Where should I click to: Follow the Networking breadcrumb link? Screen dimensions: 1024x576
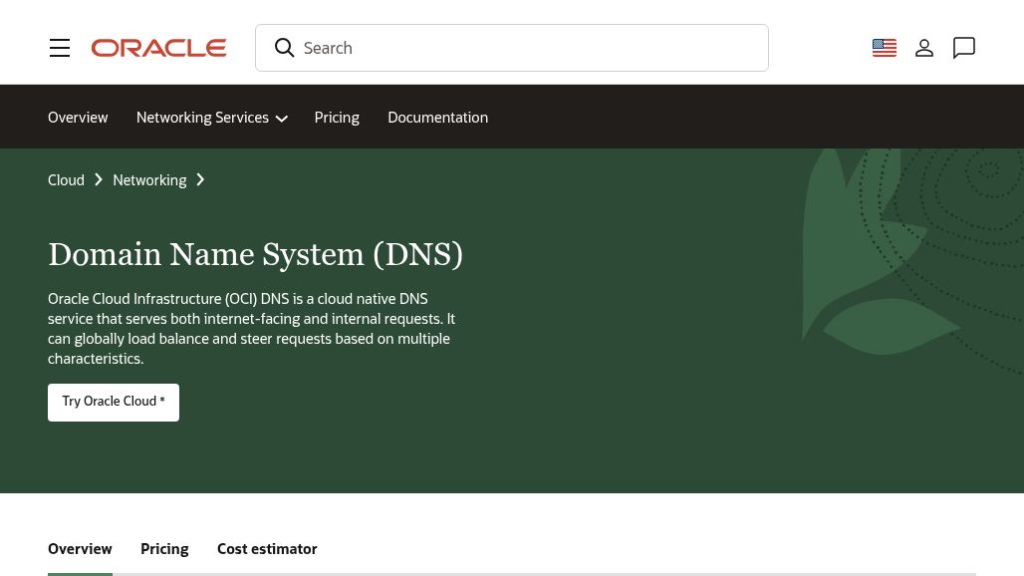[x=149, y=180]
